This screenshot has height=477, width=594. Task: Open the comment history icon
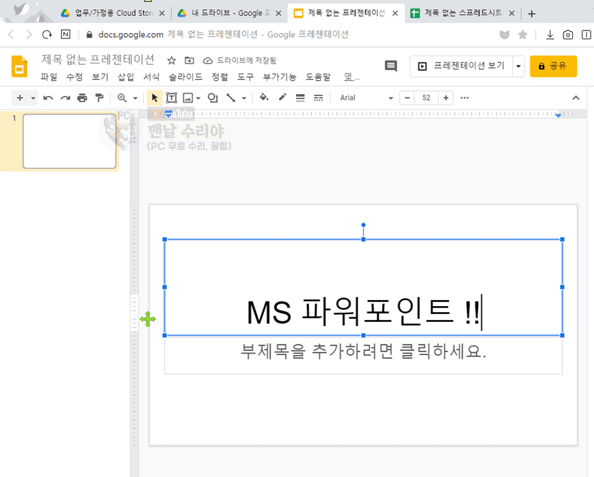tap(391, 66)
